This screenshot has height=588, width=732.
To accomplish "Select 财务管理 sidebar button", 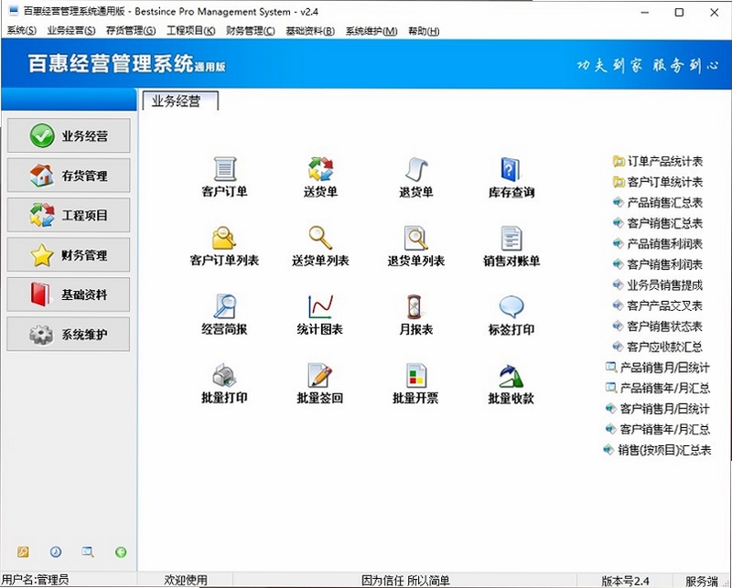I will coord(69,255).
